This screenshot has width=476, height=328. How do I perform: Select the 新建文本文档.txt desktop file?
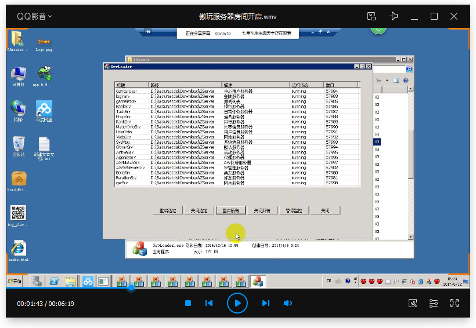[44, 148]
